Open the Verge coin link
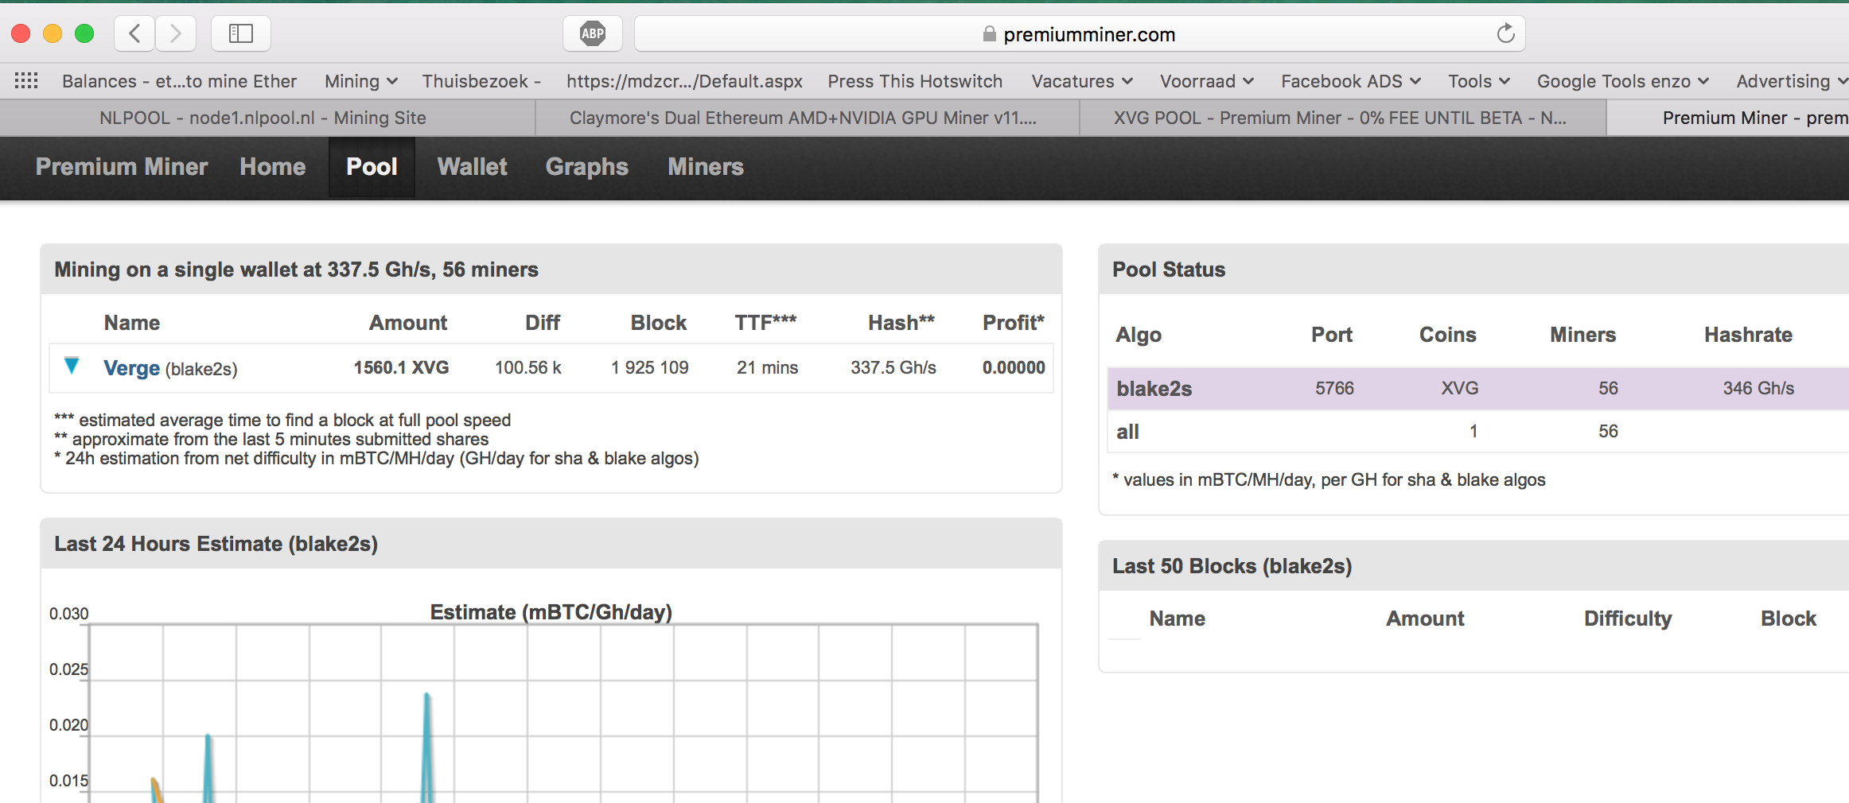Image resolution: width=1849 pixels, height=803 pixels. 131,367
